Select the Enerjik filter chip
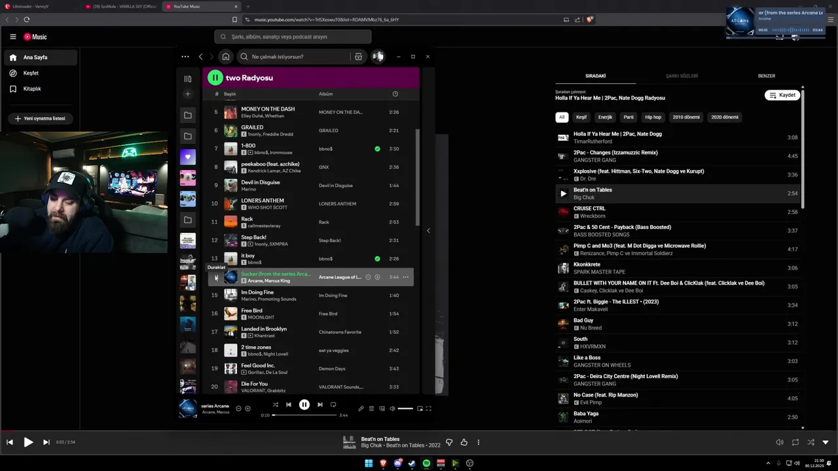The width and height of the screenshot is (838, 471). coord(605,117)
